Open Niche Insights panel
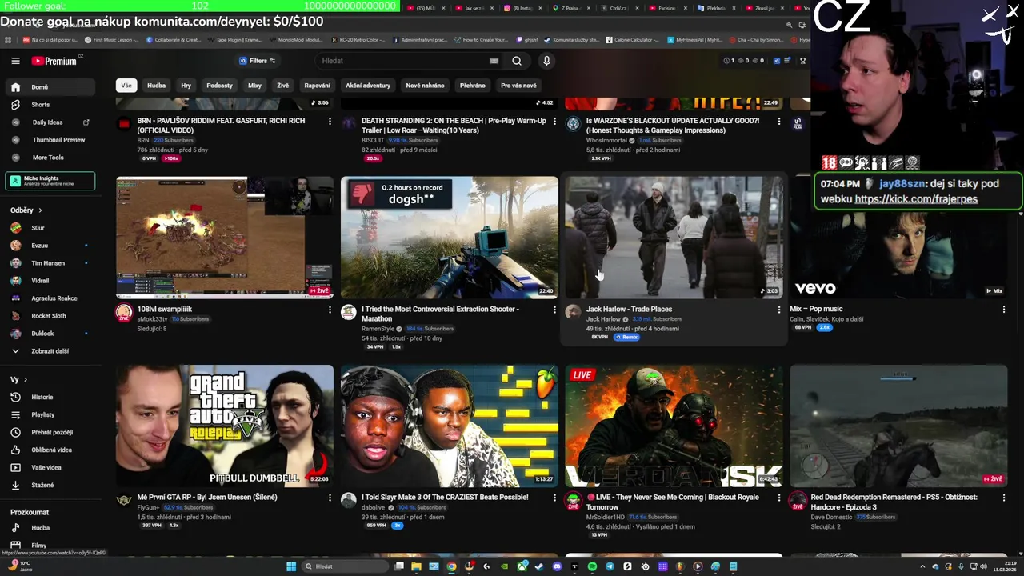The height and width of the screenshot is (576, 1024). click(x=50, y=181)
